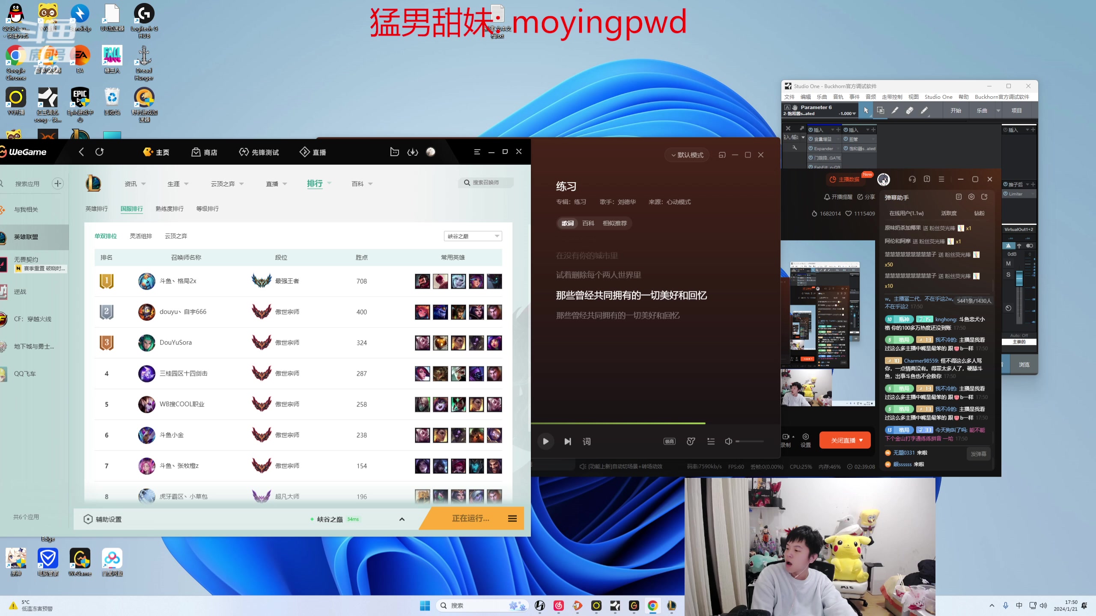Open the 音轨 menu in Studio One
1096x616 pixels.
[838, 97]
